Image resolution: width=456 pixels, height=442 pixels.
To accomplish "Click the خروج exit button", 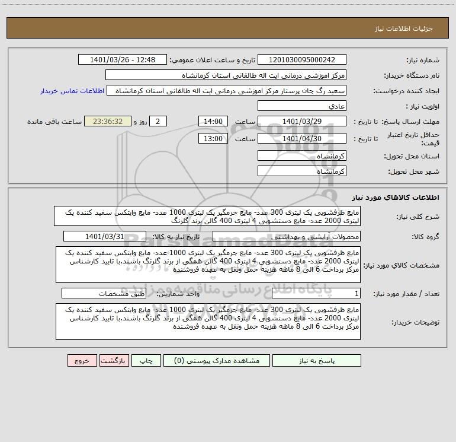I will (82, 361).
